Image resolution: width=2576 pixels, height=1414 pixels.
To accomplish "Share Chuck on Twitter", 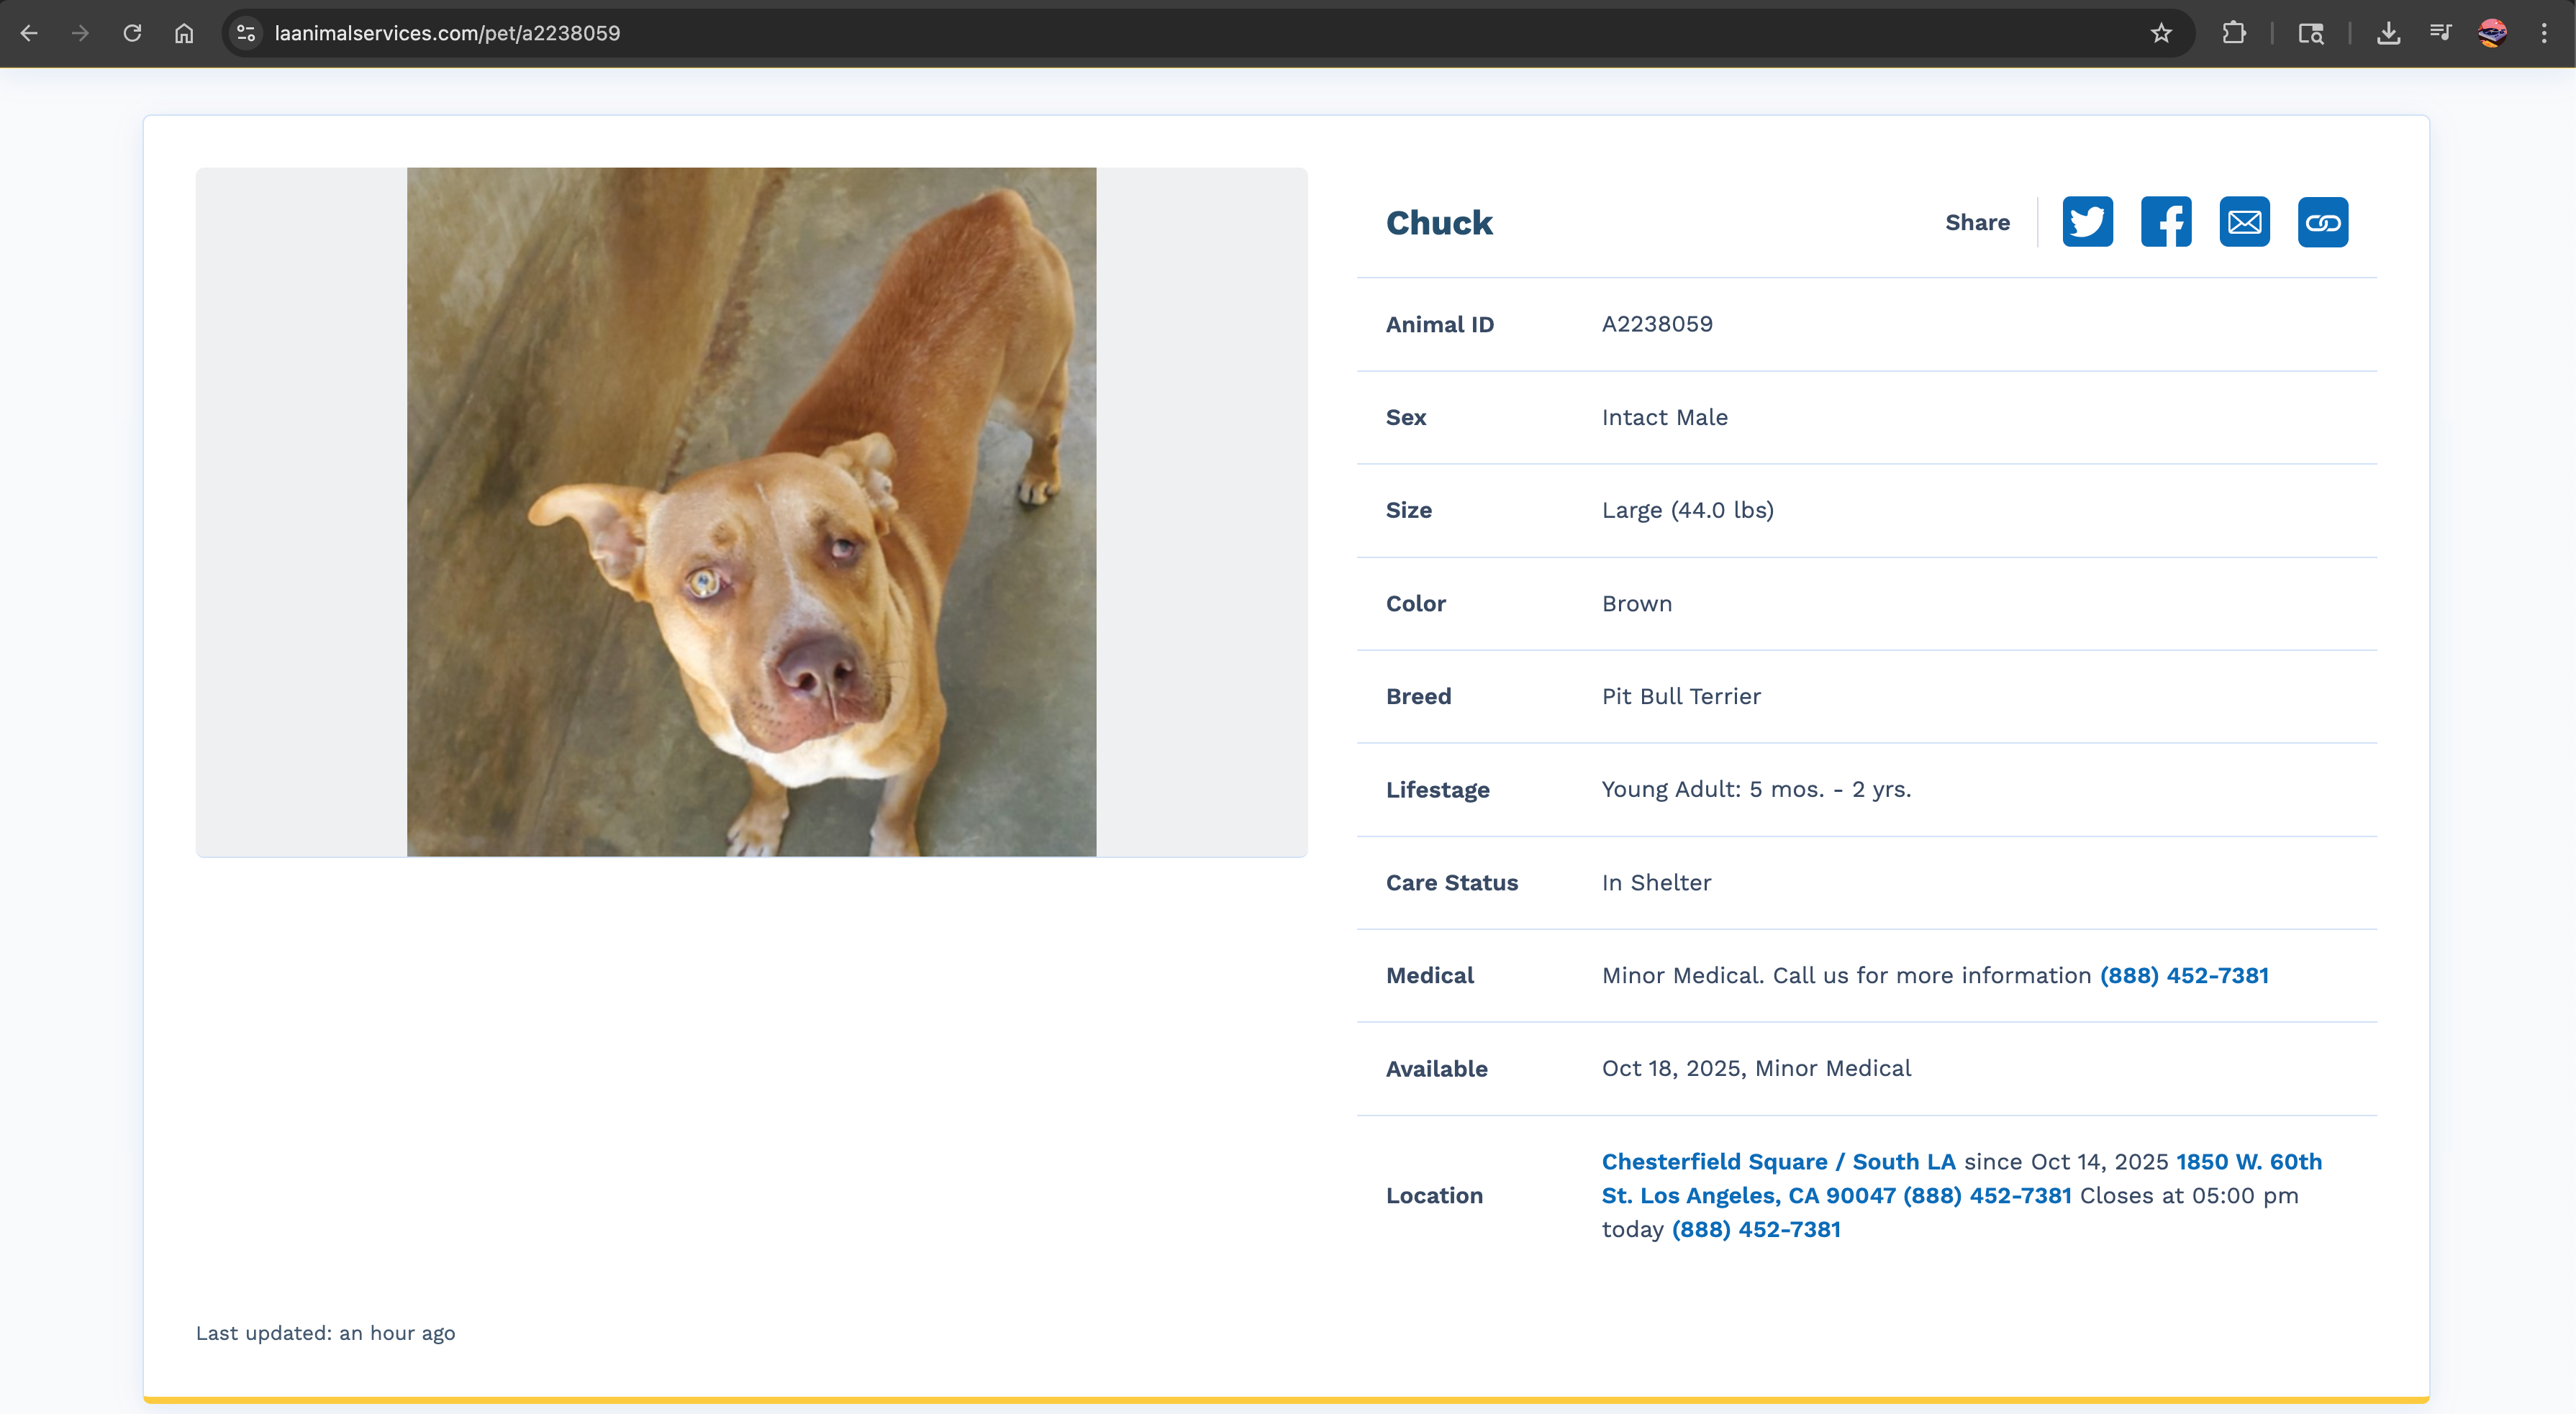I will pyautogui.click(x=2087, y=222).
